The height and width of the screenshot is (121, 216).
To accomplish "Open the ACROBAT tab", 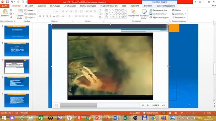I will coord(135,6).
